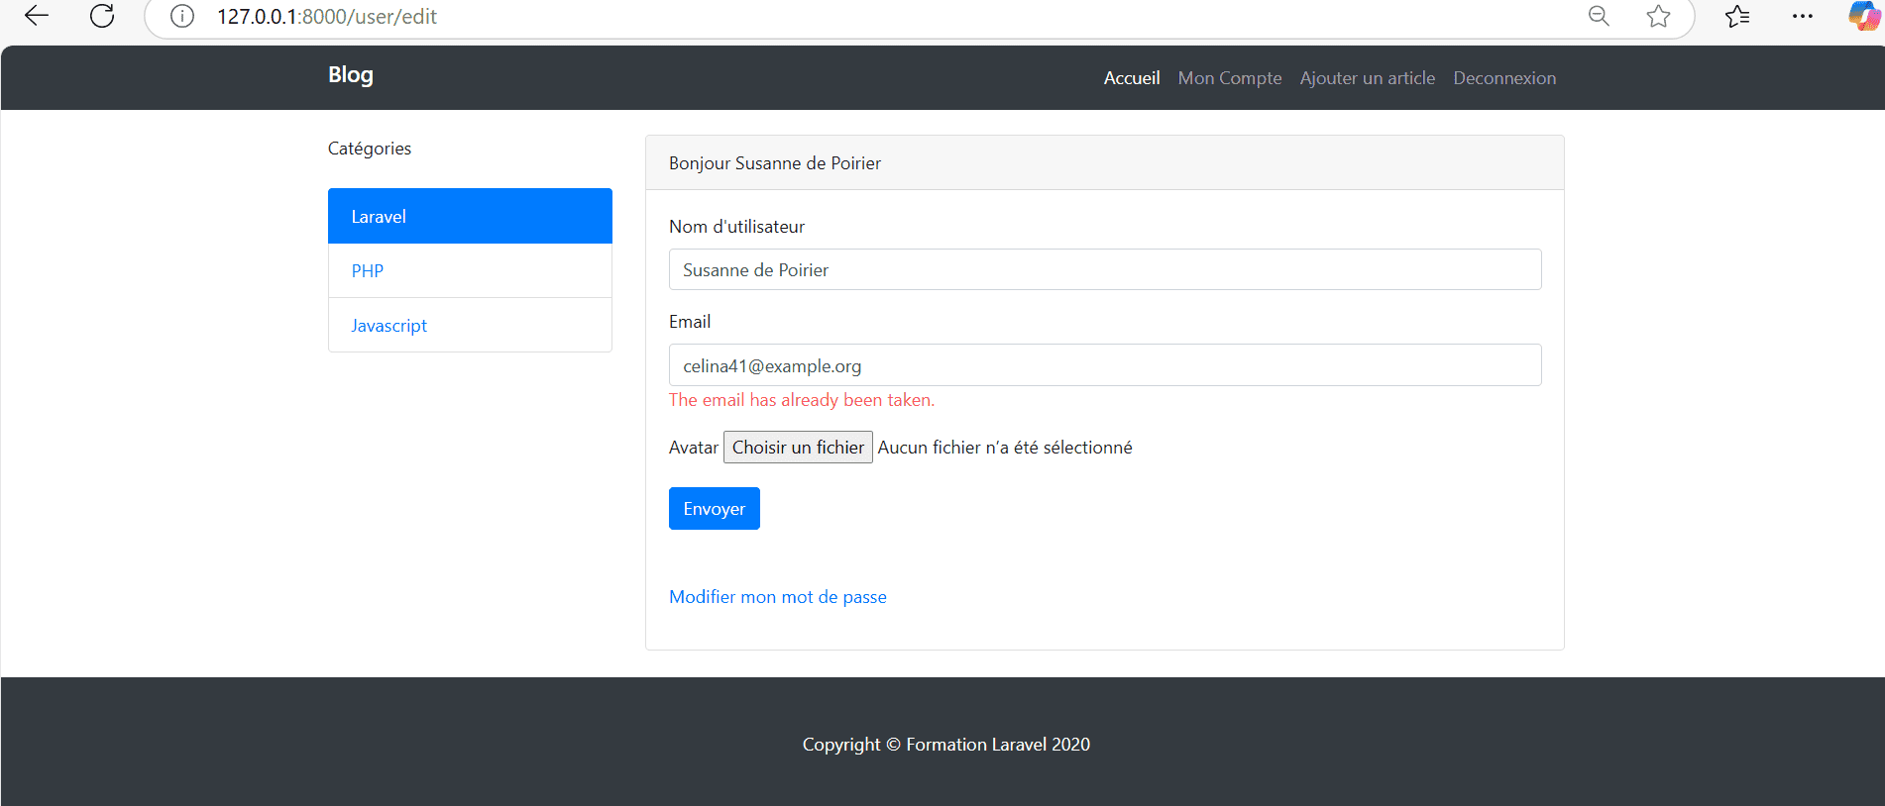The width and height of the screenshot is (1885, 806).
Task: Click the address bar URL 127.0.0.1:8000/user/edit
Action: point(327,17)
